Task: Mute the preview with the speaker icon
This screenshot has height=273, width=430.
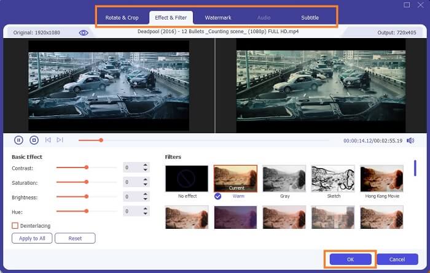Action: [x=410, y=140]
